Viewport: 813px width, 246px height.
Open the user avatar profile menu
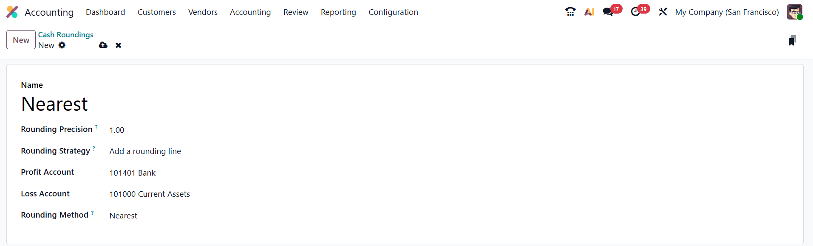pyautogui.click(x=794, y=12)
